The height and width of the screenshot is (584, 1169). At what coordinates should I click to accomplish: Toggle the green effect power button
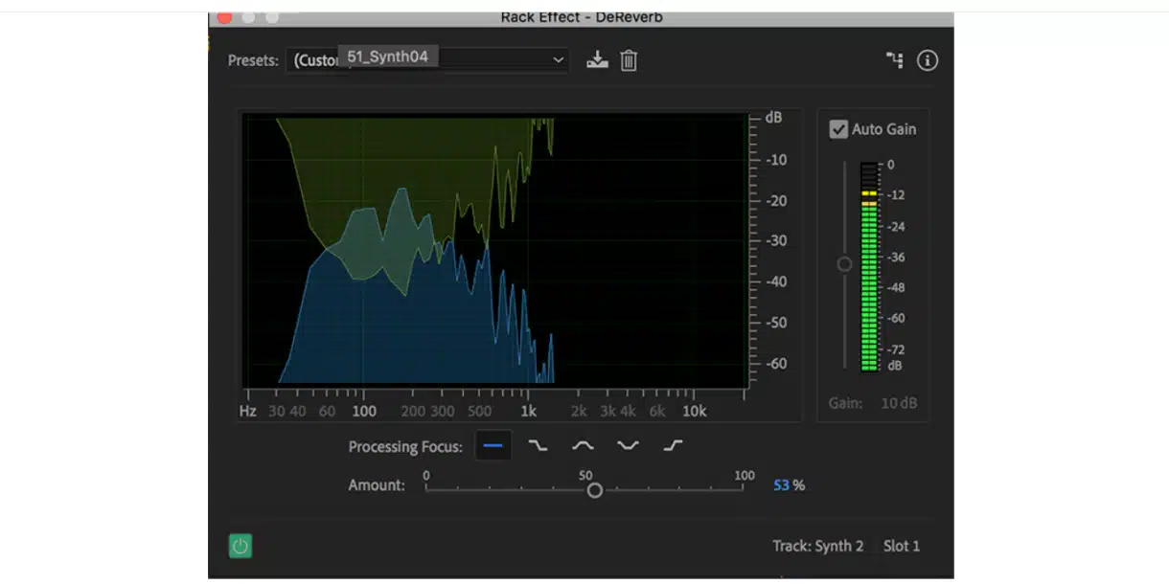(x=241, y=546)
